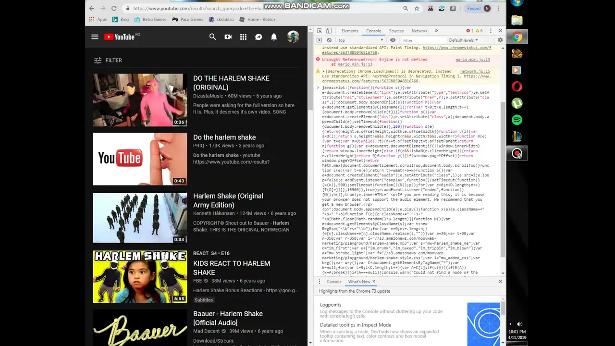Open KIDS REACT TO HARLEM SHAKE title
Image resolution: width=615 pixels, height=346 pixels.
(232, 268)
